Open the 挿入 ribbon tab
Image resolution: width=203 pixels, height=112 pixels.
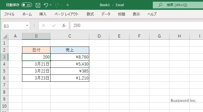pyautogui.click(x=43, y=14)
